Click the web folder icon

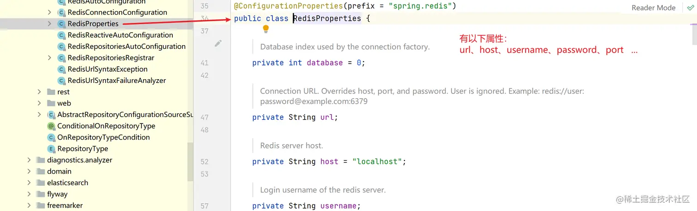51,103
